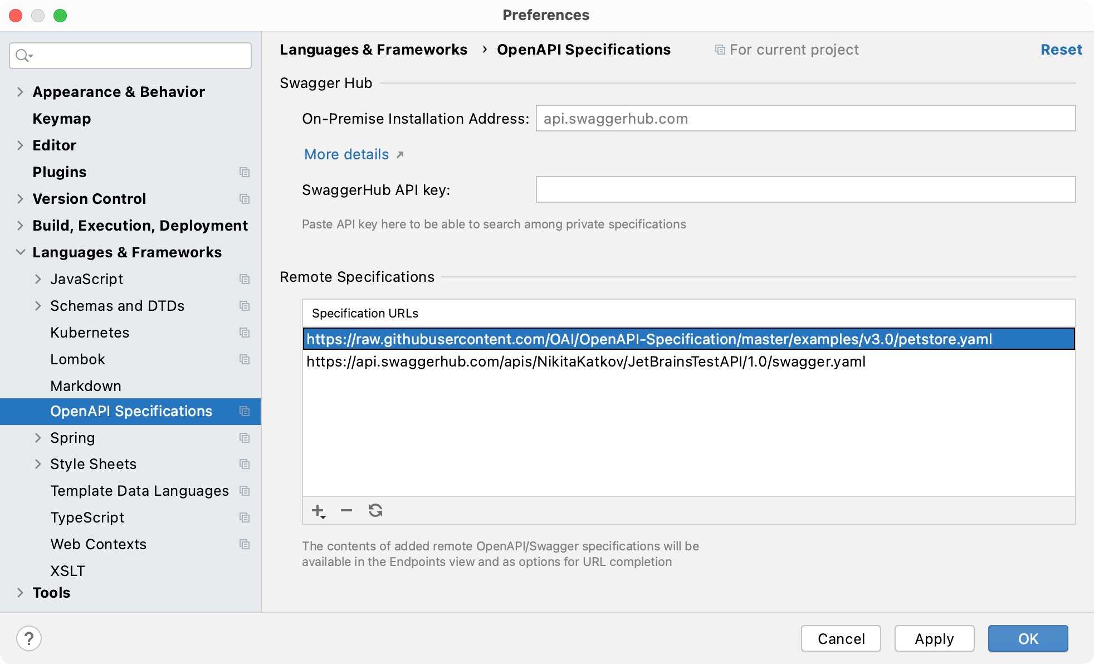The image size is (1094, 664).
Task: Click the add URL icon to add specification
Action: [x=318, y=511]
